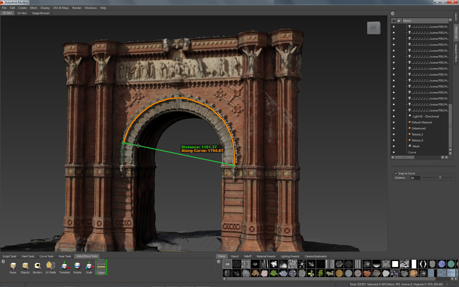Activate the Scale tool
The image size is (459, 287).
coord(89,267)
